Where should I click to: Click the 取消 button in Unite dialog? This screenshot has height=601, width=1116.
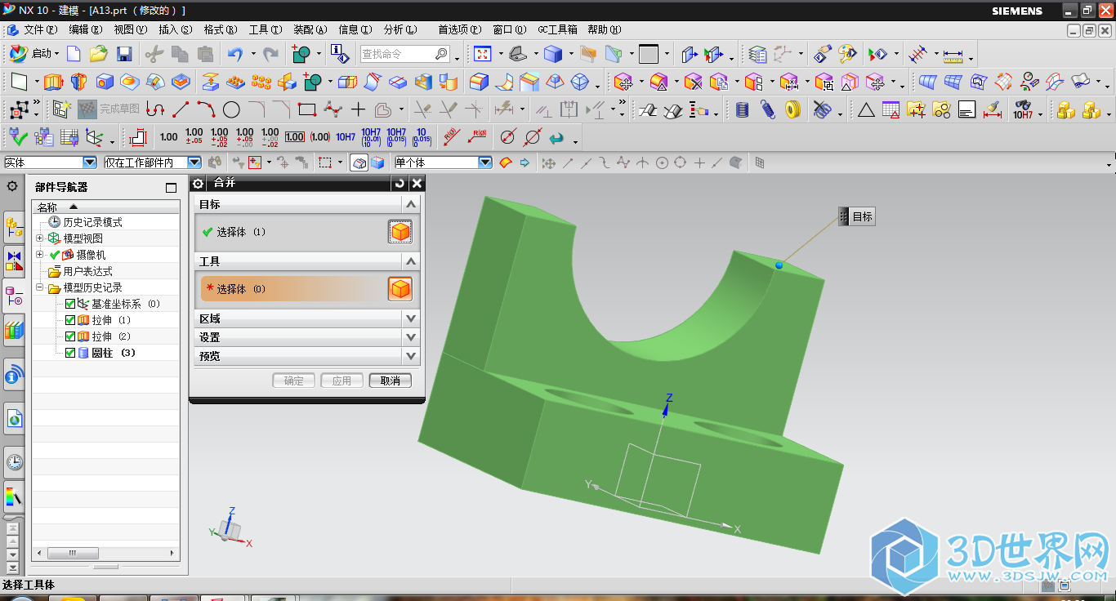pos(391,381)
